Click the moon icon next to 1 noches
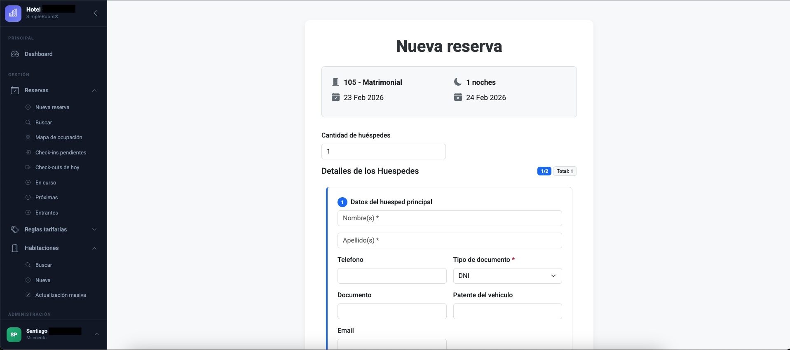790x350 pixels. click(x=458, y=82)
